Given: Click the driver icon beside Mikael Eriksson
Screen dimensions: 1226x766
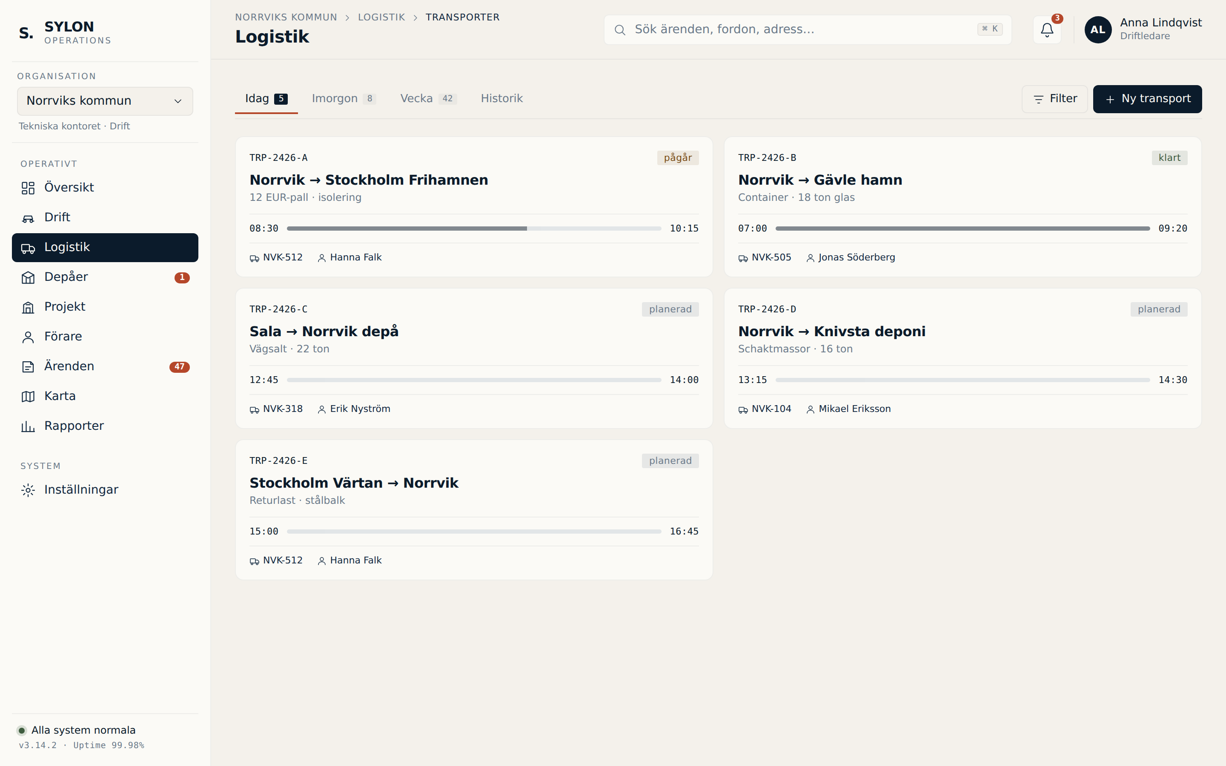Looking at the screenshot, I should 810,410.
